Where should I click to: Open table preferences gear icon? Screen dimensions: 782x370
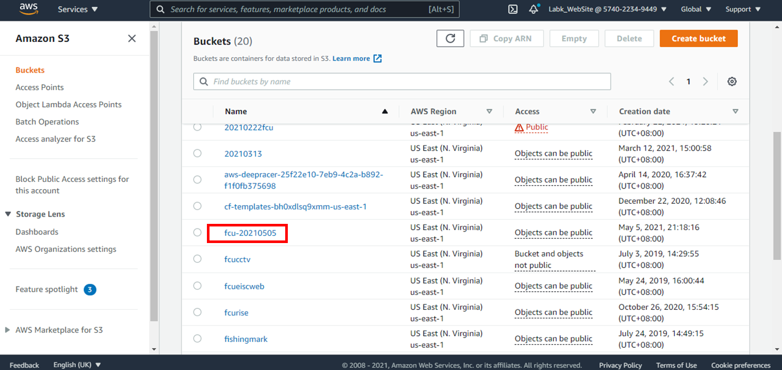[732, 81]
